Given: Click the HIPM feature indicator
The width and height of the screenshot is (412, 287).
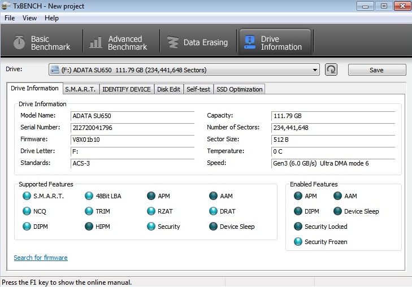Looking at the screenshot, I should click(x=89, y=227).
